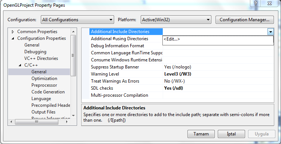Viewport: 281px width, 144px height.
Task: Click the tree scroll-down arrow
Action: click(x=73, y=115)
